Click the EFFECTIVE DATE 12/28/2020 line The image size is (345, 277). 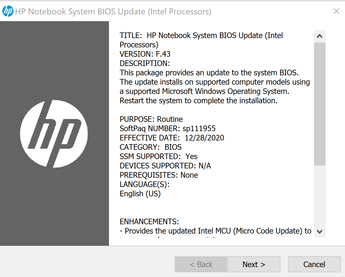pos(172,138)
